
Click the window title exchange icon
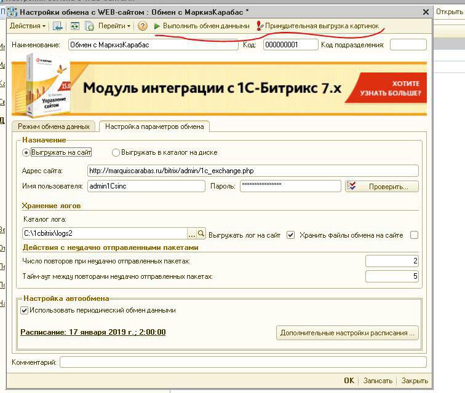coord(12,12)
